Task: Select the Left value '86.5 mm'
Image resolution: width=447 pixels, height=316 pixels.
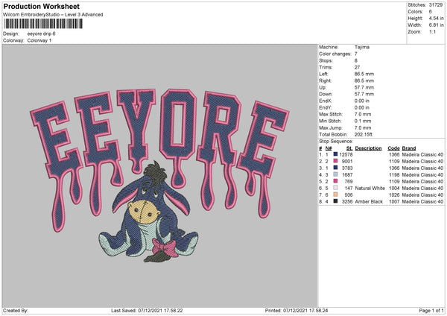Action: [364, 74]
